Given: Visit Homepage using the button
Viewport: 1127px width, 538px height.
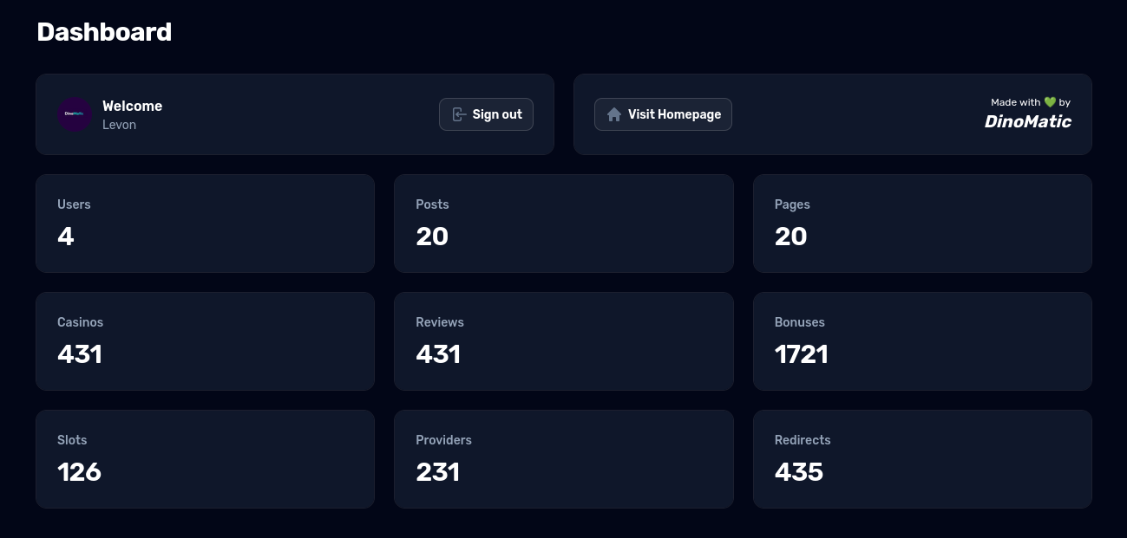Looking at the screenshot, I should (x=663, y=114).
